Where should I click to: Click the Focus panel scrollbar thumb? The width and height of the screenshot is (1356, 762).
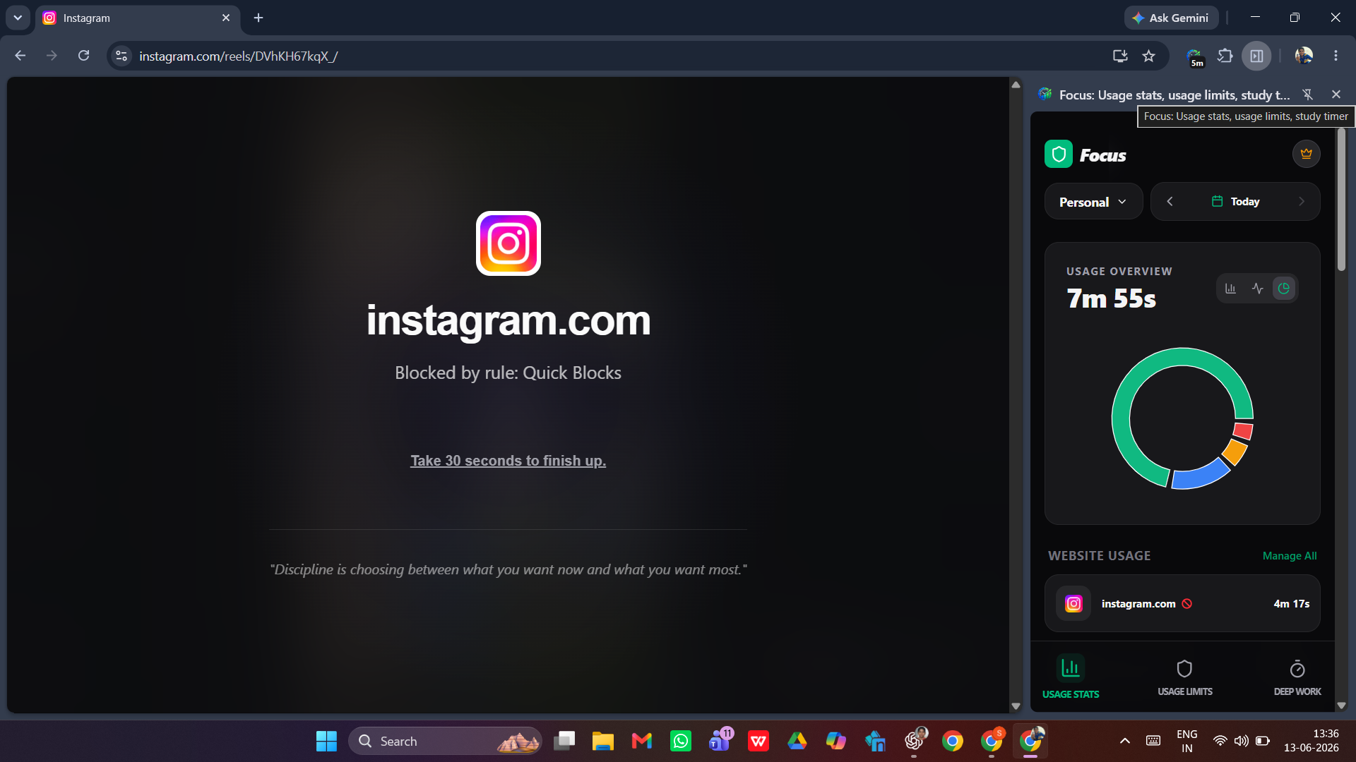point(1341,199)
